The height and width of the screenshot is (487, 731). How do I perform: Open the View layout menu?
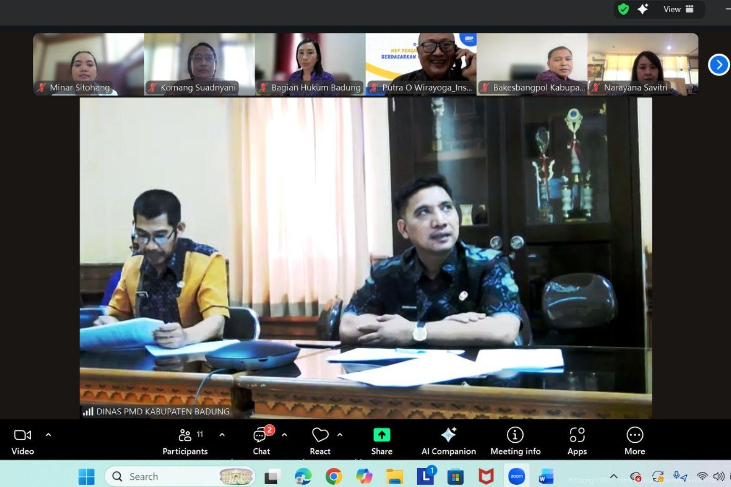(678, 9)
